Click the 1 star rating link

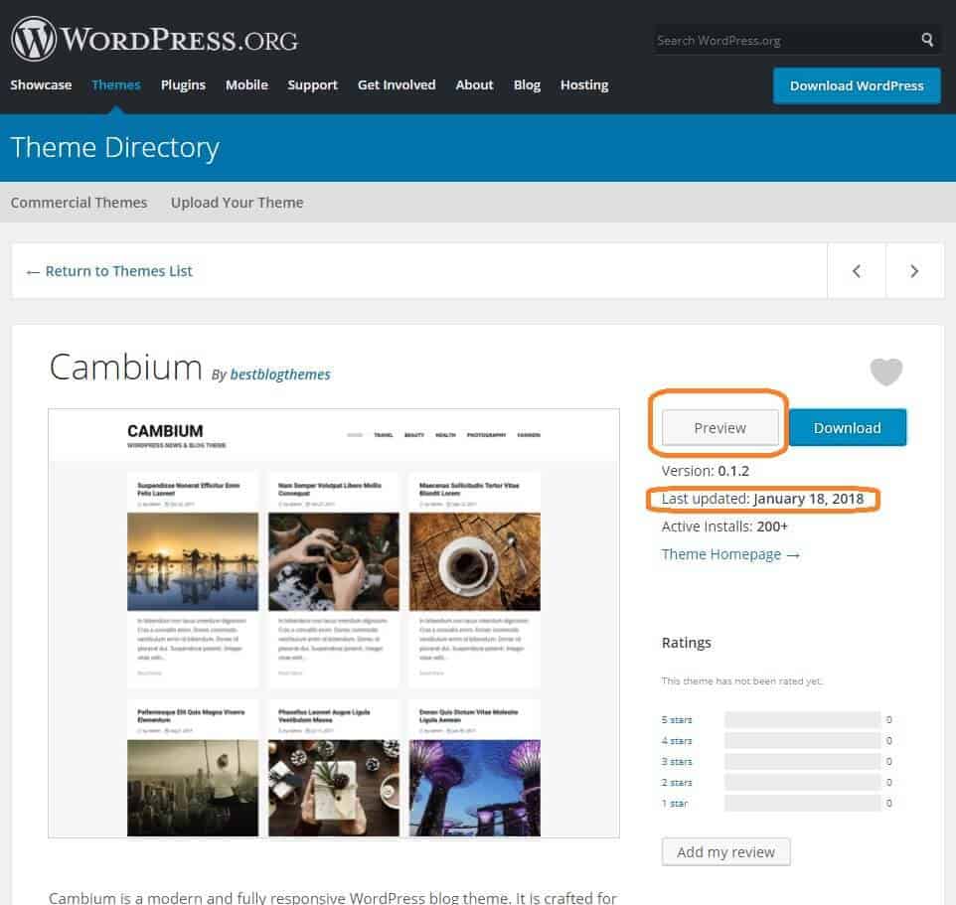point(675,804)
